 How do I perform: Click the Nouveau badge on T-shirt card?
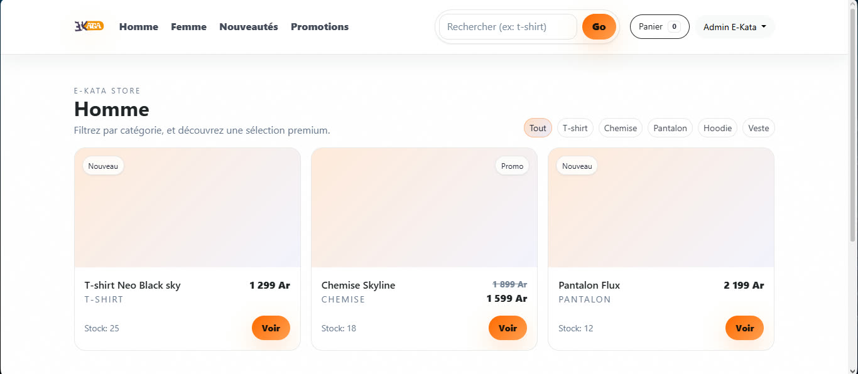point(104,166)
